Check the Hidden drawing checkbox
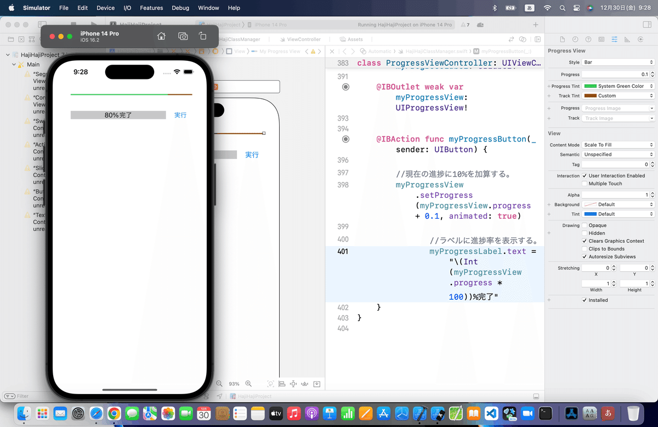Screen dimensions: 658x427 (x=584, y=233)
